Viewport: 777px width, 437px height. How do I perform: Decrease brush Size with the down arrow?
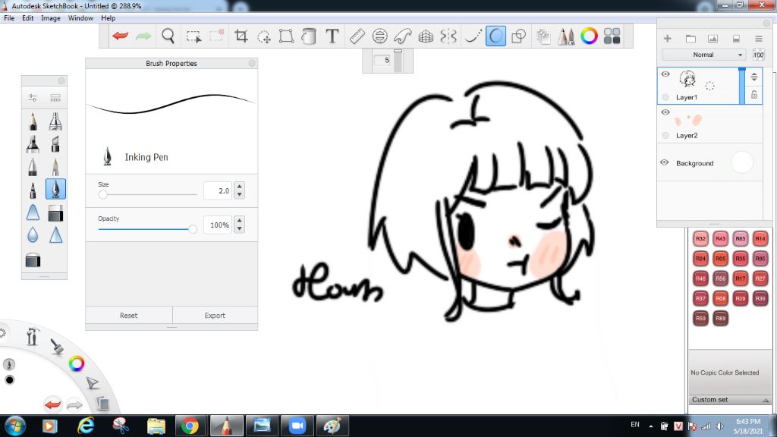(240, 195)
